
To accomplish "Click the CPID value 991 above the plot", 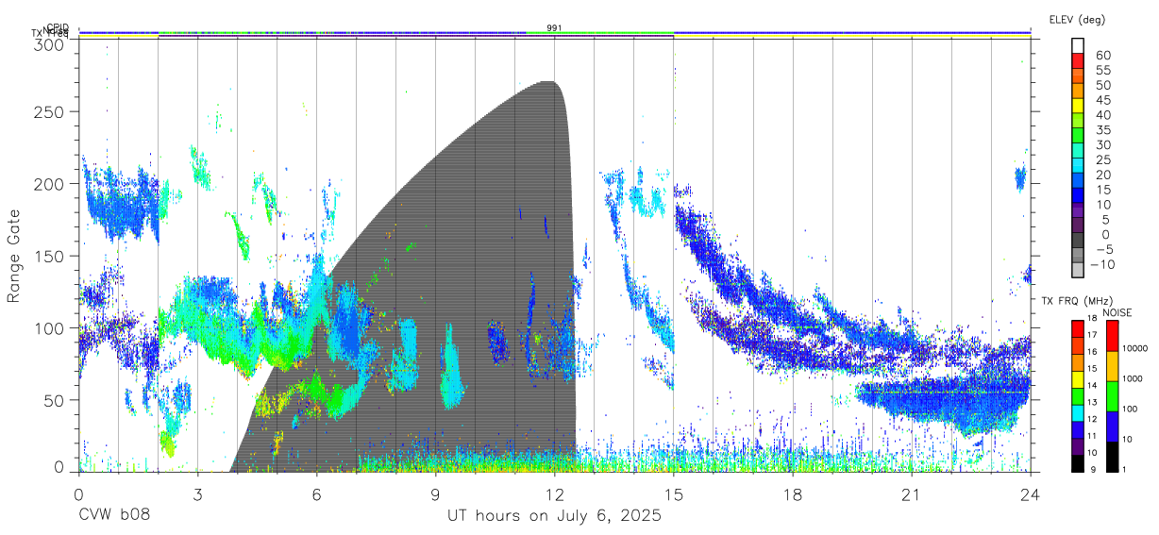I will coord(554,28).
